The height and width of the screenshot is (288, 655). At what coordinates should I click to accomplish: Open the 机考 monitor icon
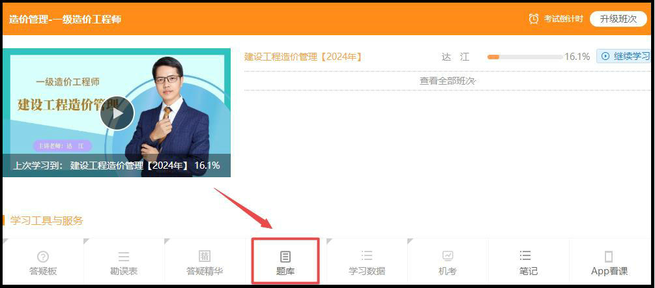tap(448, 256)
